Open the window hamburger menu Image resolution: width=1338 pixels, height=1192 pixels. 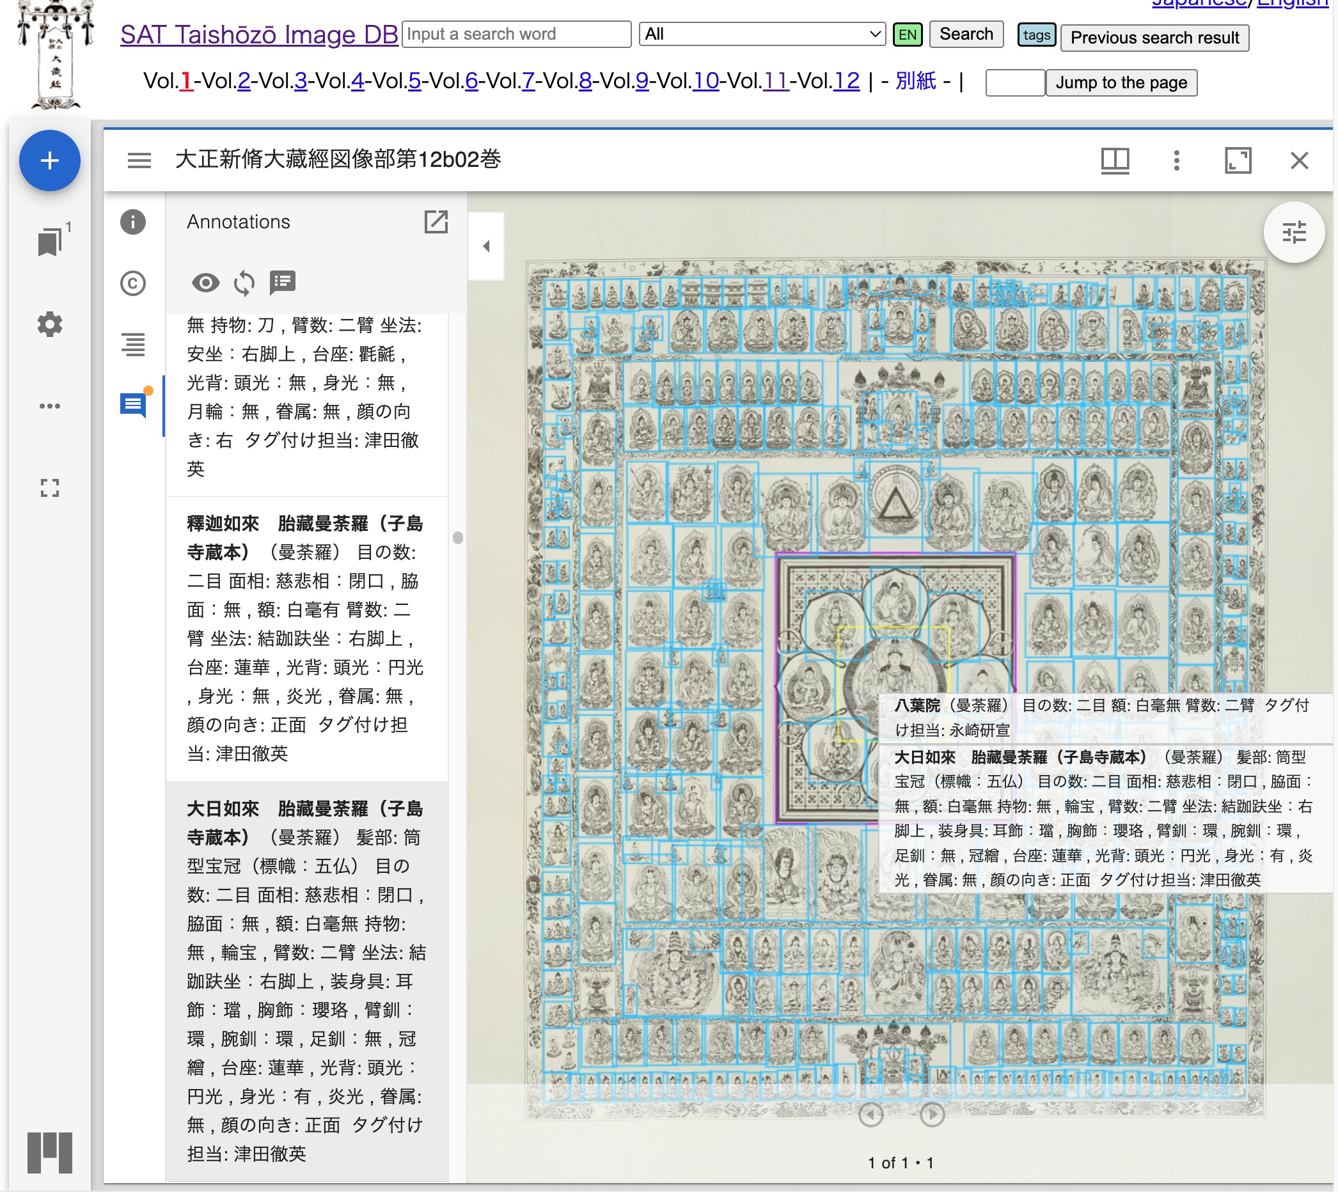pos(139,161)
